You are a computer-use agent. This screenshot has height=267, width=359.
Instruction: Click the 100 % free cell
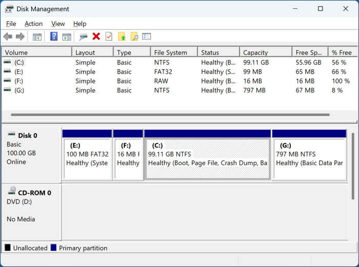pyautogui.click(x=341, y=81)
